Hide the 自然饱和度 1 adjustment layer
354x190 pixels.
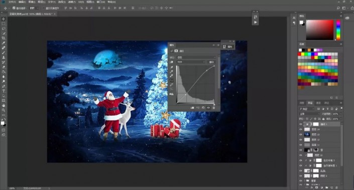[x=300, y=165]
